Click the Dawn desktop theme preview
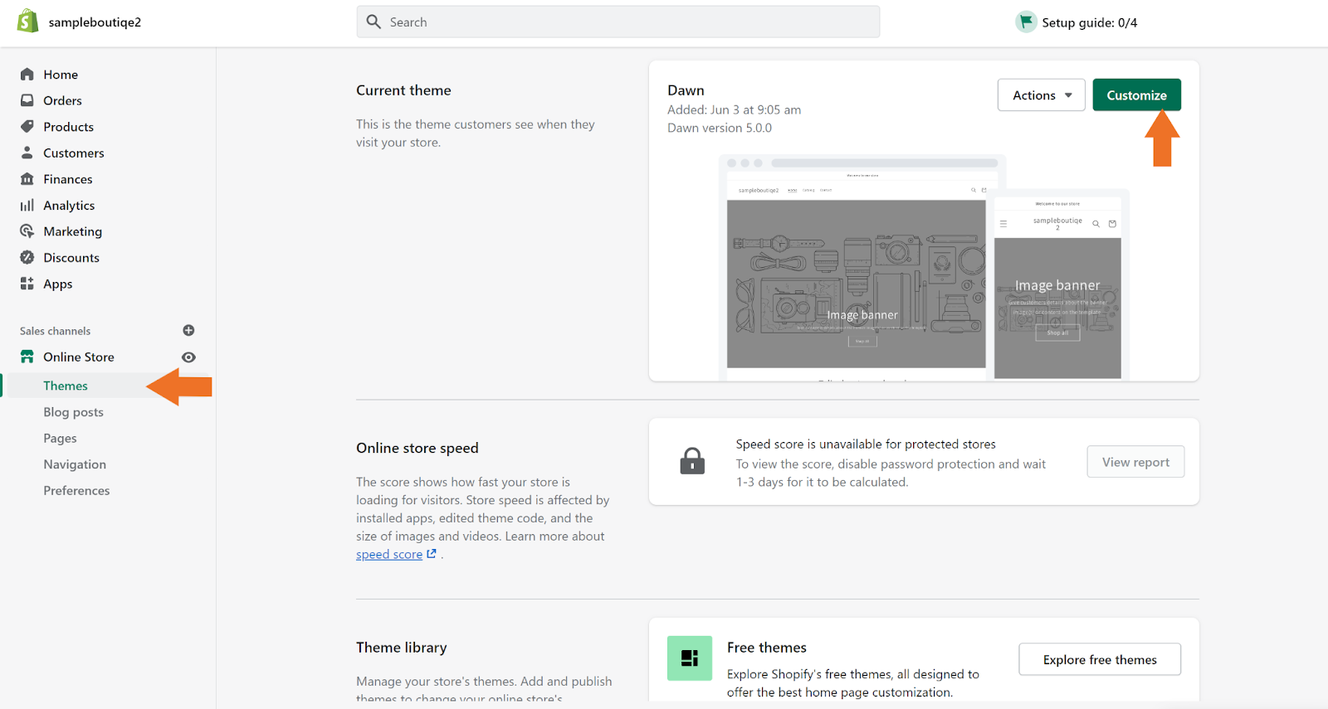This screenshot has width=1328, height=709. coord(857,267)
